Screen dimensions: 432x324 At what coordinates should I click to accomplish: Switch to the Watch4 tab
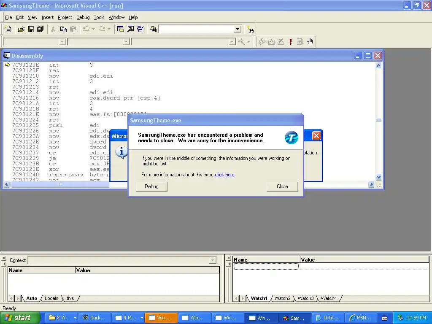click(x=329, y=298)
